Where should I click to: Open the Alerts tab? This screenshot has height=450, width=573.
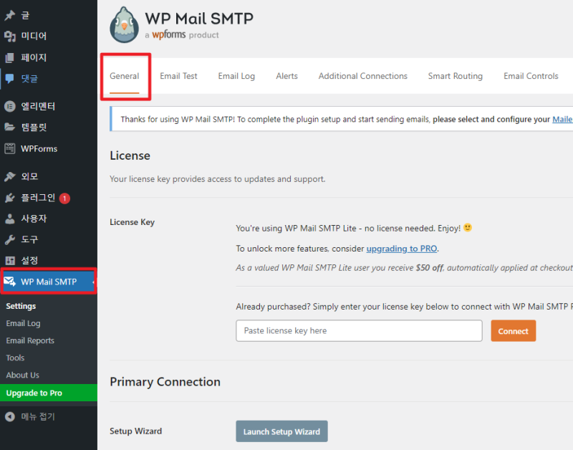287,76
